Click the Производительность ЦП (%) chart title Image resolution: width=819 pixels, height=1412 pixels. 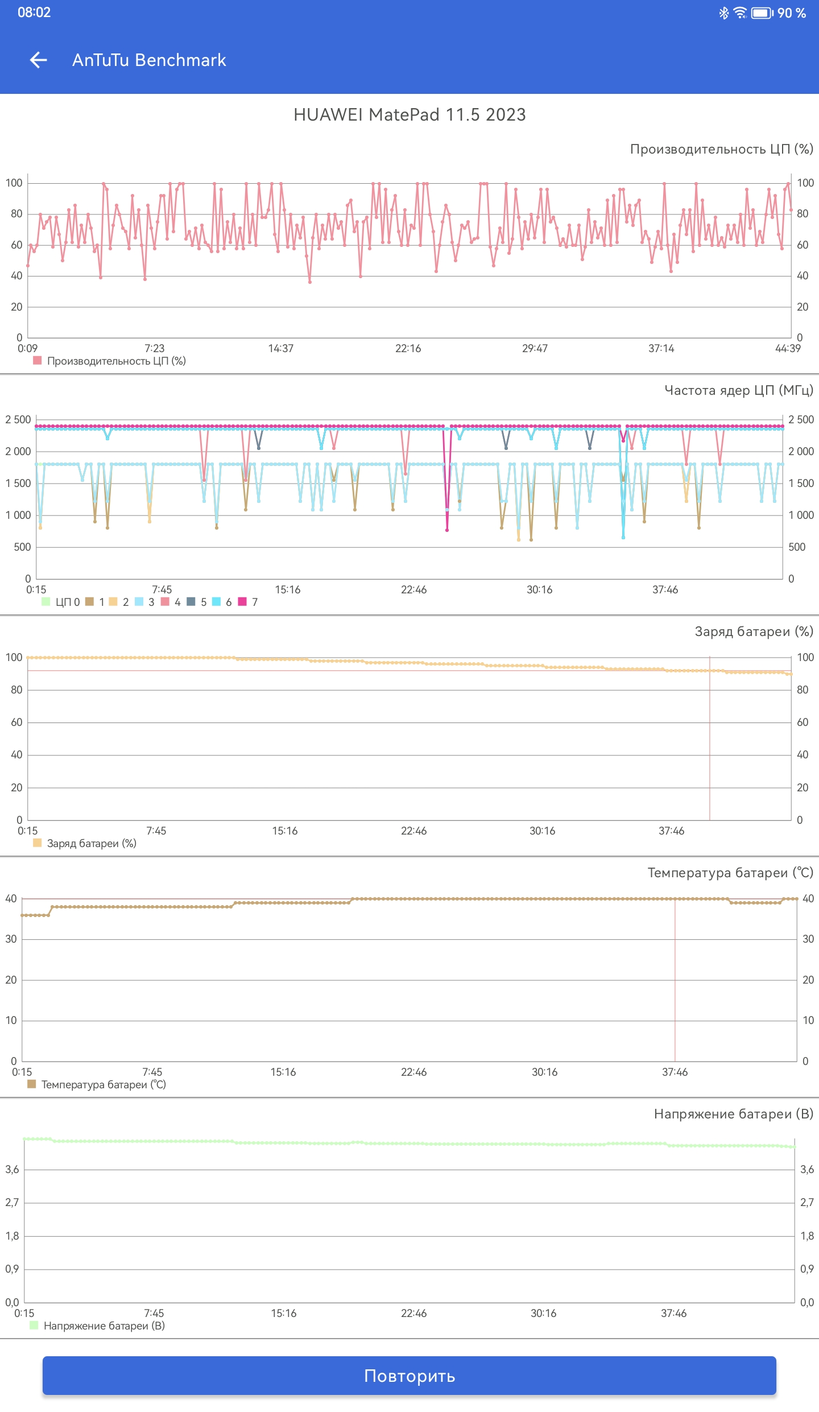[722, 149]
